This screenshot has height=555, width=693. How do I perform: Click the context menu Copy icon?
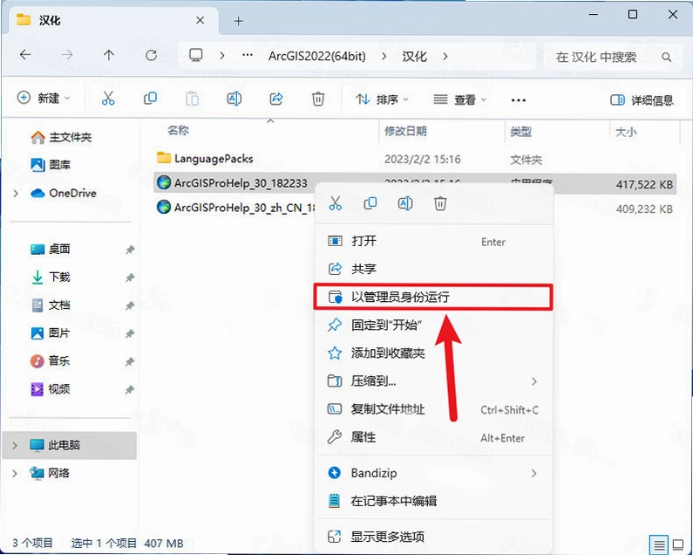point(370,203)
